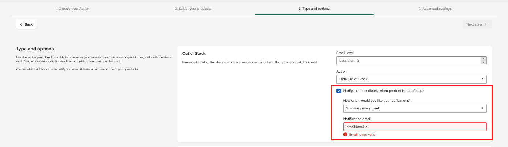
Task: Open the Advanced settings step tab
Action: point(435,9)
